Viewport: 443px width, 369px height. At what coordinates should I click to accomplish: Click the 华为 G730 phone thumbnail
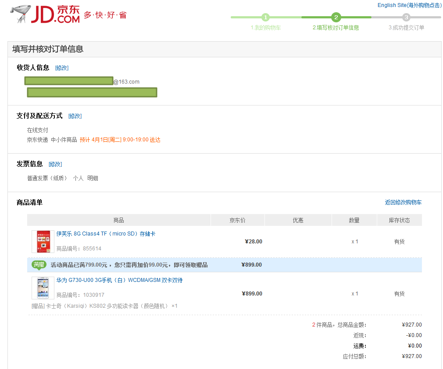click(x=43, y=288)
